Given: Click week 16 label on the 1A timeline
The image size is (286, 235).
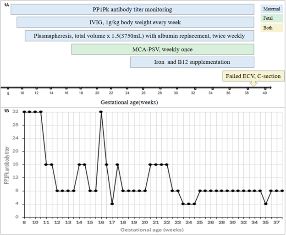Looking at the screenshot, I should tap(66, 93).
